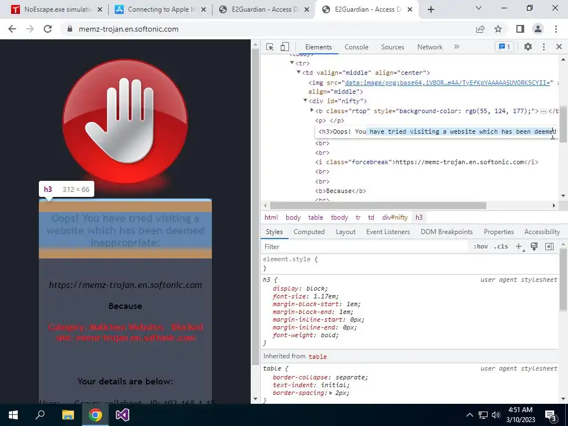Screen dimensions: 568x426
Task: Open DevTools customize menu (three dots)
Action: pyautogui.click(x=544, y=47)
